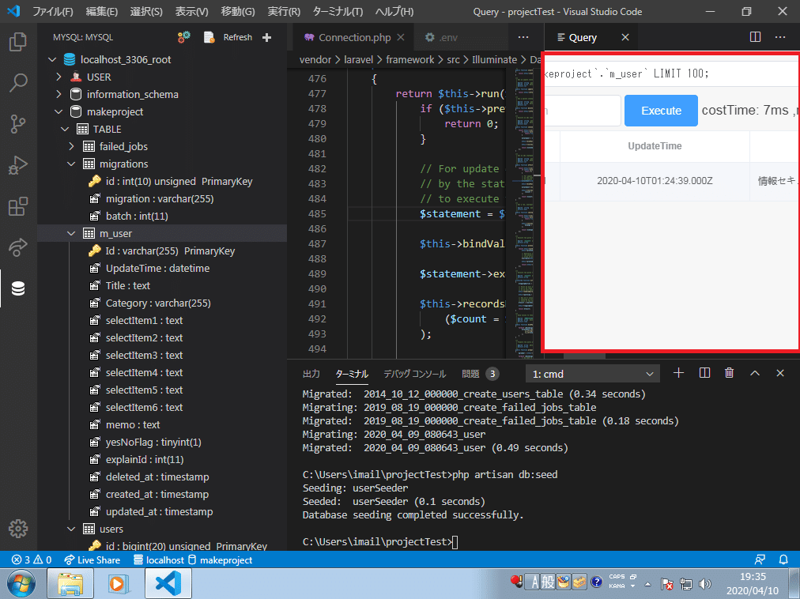Screen dimensions: 800x599
Task: Open Source Control view
Action: [18, 124]
